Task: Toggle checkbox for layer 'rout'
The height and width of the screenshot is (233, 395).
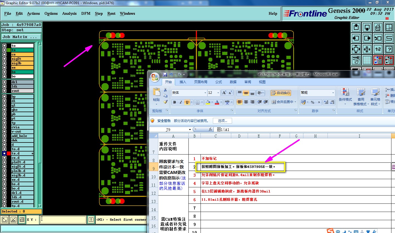Action: (4, 91)
